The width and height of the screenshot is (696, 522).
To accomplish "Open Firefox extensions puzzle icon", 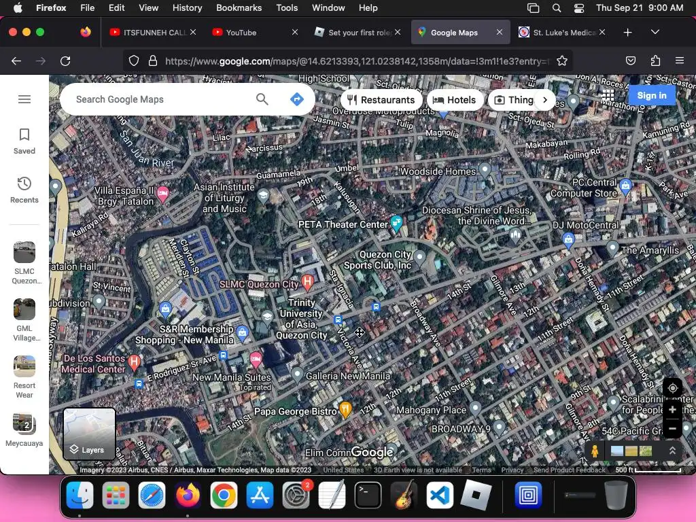I will tap(655, 60).
